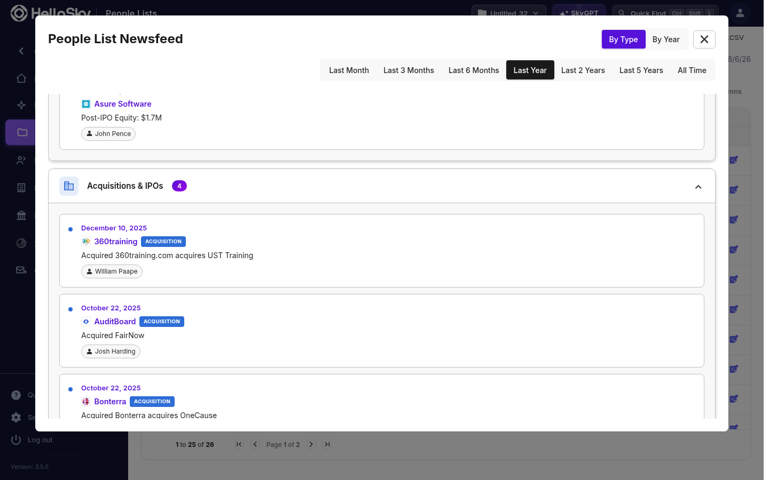Open the settings gear icon
This screenshot has height=480, width=769.
[16, 418]
